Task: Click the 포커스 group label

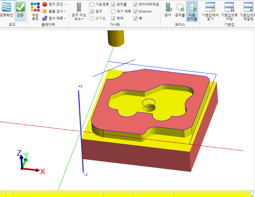Action: click(x=180, y=25)
